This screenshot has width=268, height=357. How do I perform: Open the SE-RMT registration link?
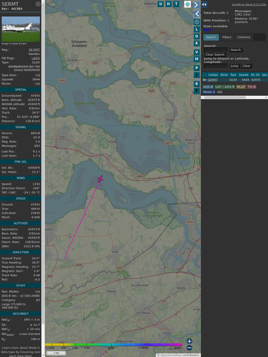click(x=34, y=50)
